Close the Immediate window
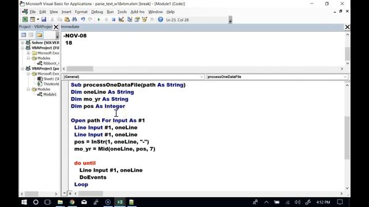Screen dimensions: 369x207 point(347,27)
